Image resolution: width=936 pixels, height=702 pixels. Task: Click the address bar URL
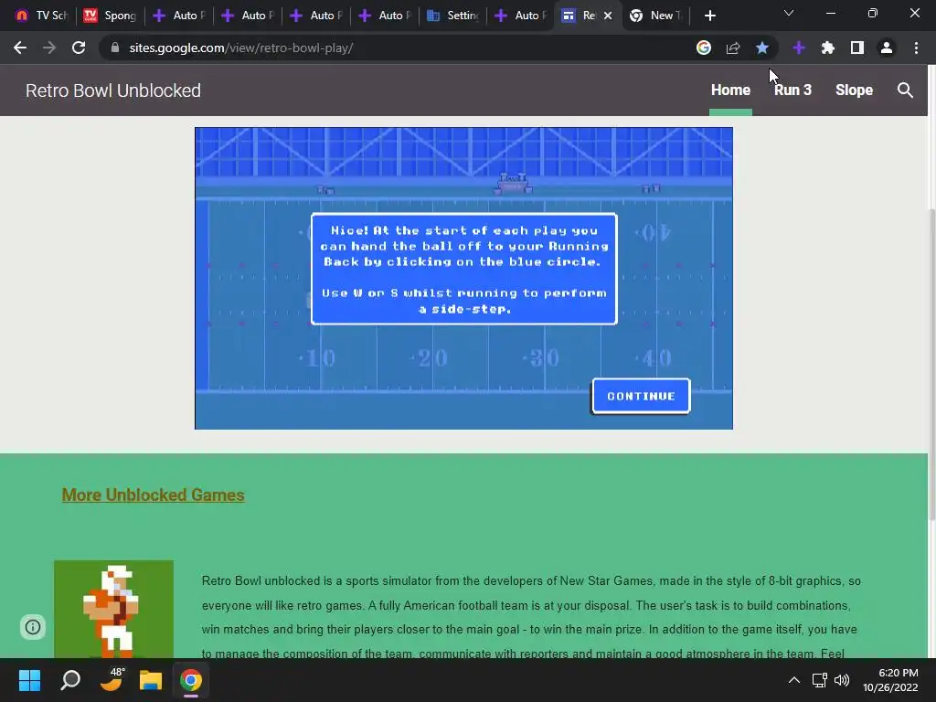click(241, 48)
